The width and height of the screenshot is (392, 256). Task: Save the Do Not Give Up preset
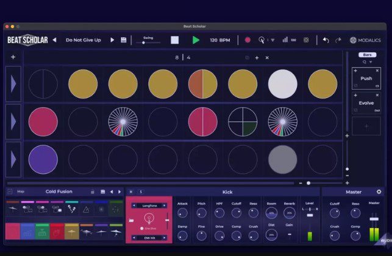point(124,40)
